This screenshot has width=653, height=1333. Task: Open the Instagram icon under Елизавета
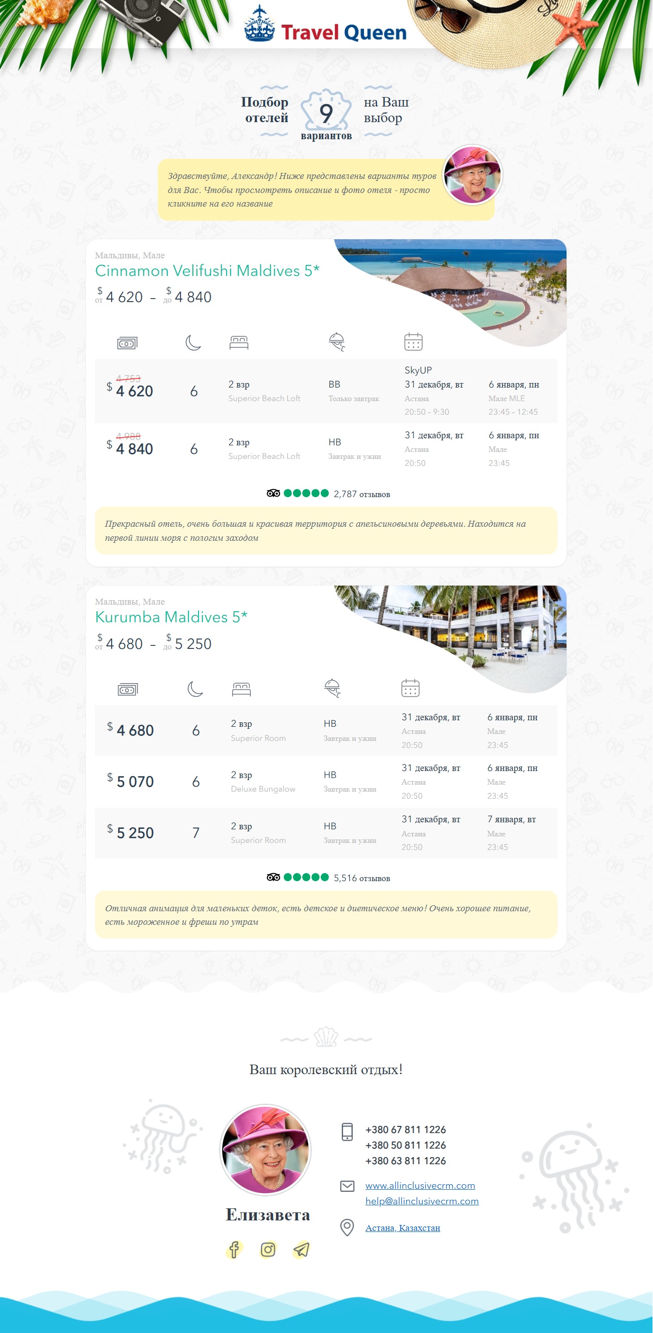tap(267, 1250)
